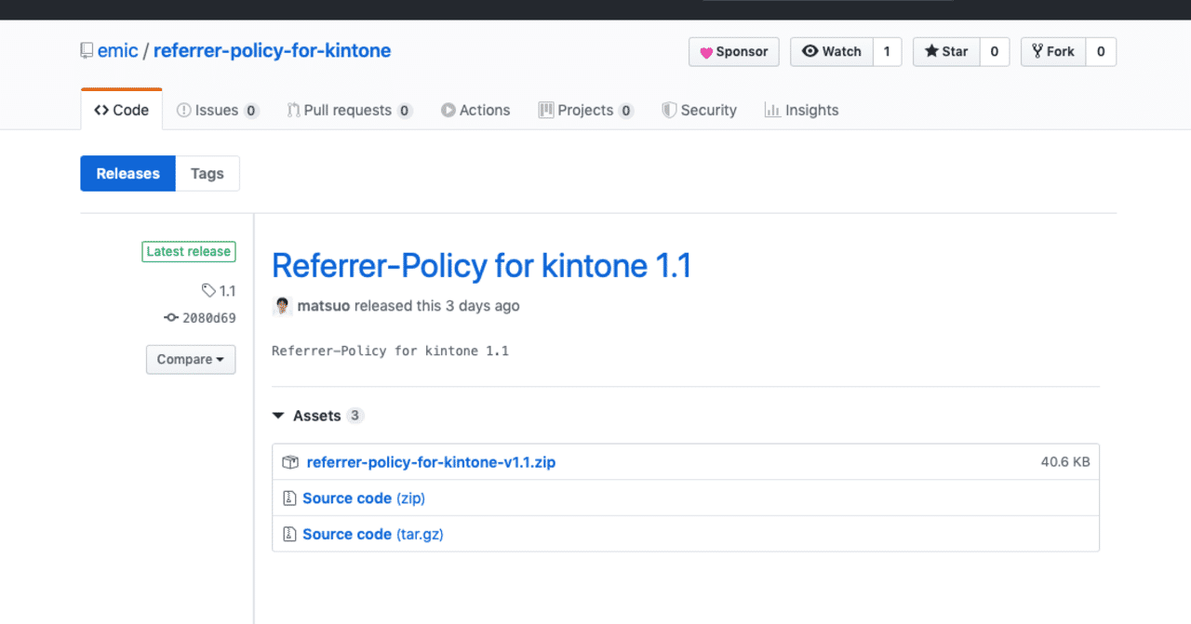Download referrer-policy-for-kintone-v1.1.zip

point(431,462)
